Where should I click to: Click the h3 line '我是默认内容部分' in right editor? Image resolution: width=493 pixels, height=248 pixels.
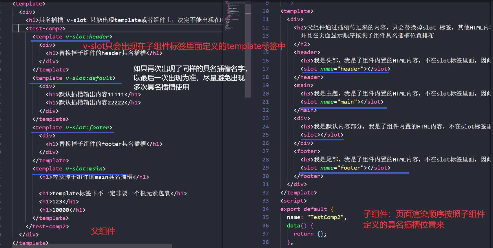click(396, 127)
